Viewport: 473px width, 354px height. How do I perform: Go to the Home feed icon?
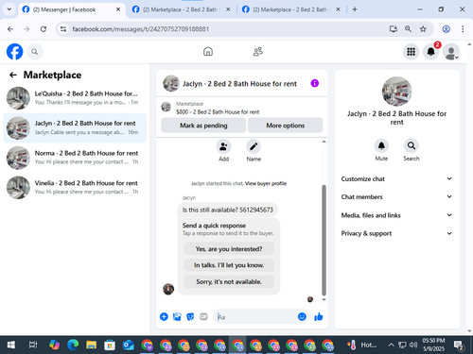point(208,51)
